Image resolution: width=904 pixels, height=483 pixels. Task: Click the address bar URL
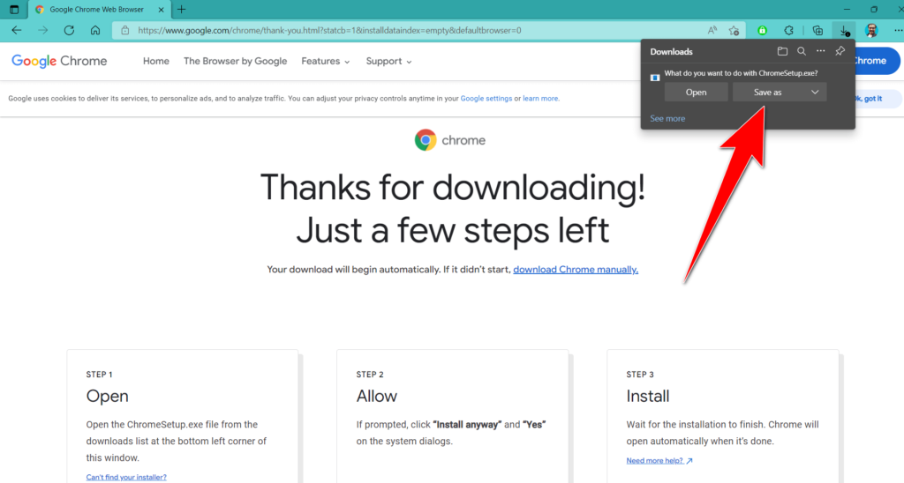330,31
